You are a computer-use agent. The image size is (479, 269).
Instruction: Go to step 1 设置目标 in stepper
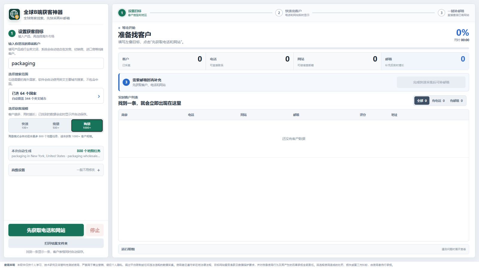tap(133, 13)
